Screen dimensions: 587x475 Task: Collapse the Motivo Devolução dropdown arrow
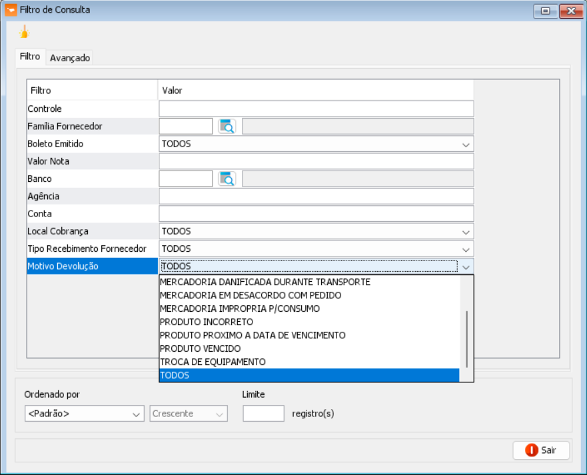coord(466,266)
